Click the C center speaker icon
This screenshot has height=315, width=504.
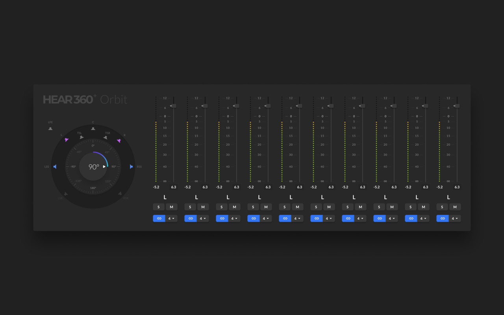pyautogui.click(x=93, y=128)
